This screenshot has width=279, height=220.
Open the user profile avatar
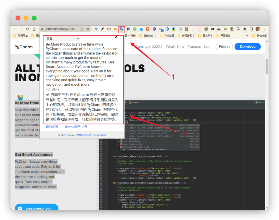click(x=258, y=29)
